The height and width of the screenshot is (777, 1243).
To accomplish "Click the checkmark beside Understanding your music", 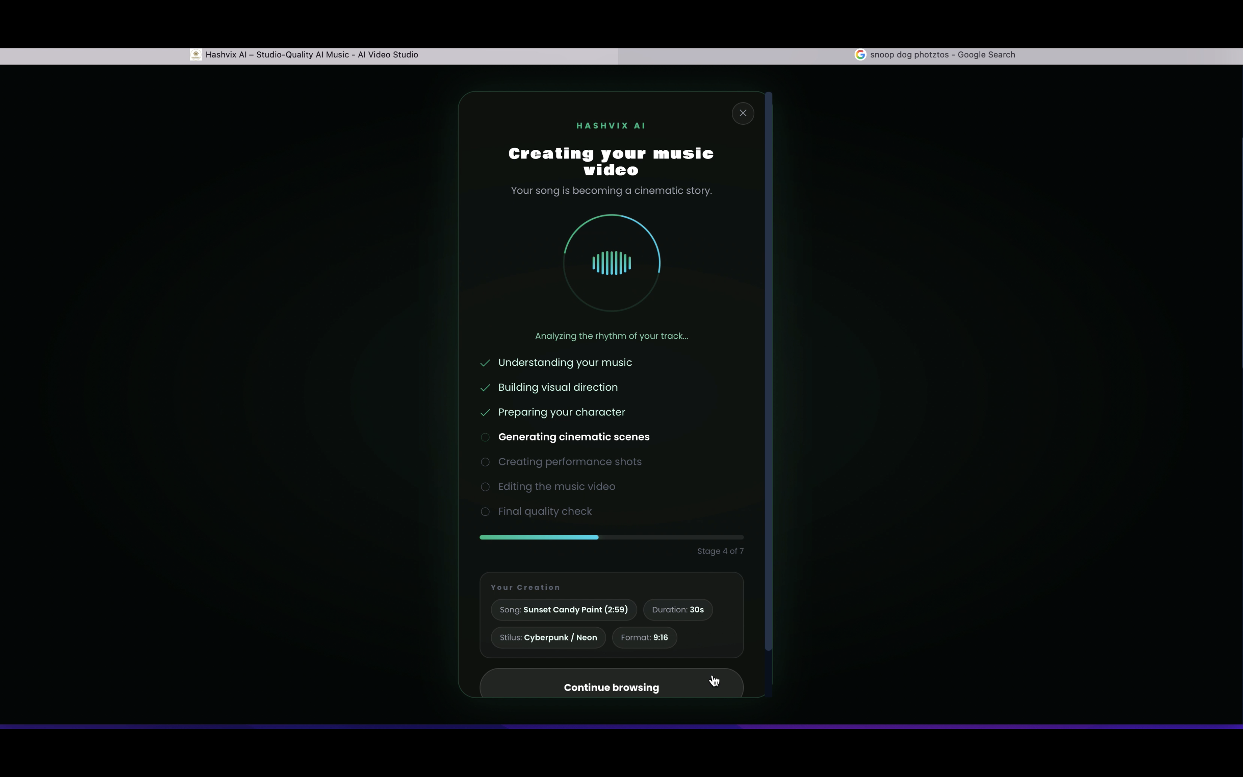I will click(x=485, y=363).
